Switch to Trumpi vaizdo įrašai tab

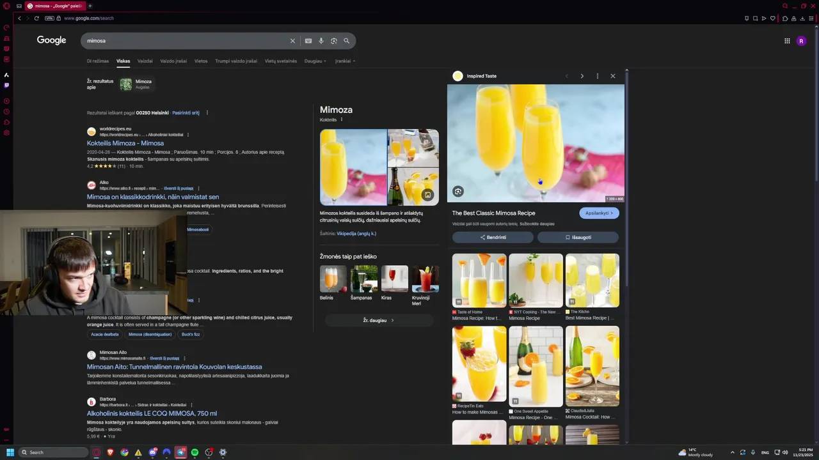point(236,61)
